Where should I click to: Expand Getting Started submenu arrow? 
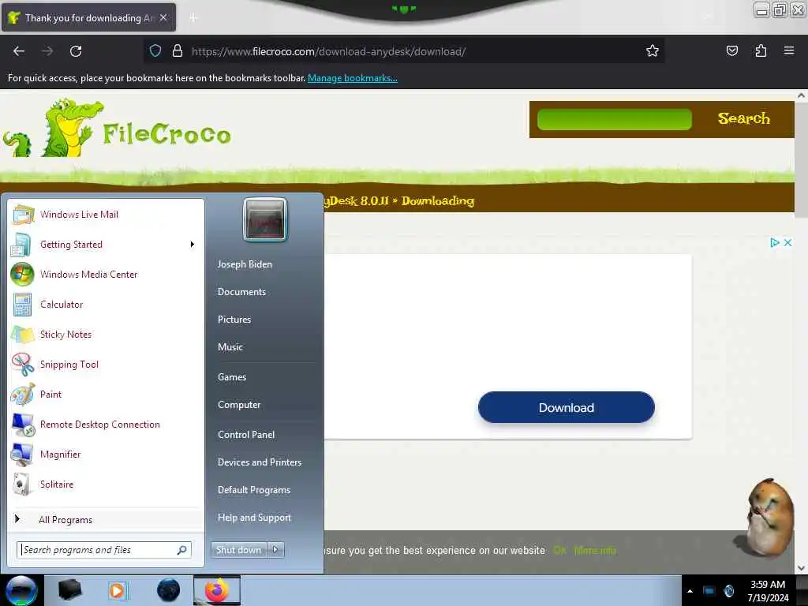click(193, 245)
